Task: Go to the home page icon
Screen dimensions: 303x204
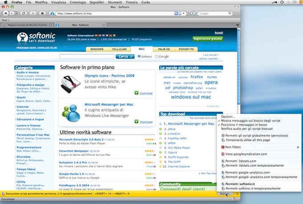Action: pyautogui.click(x=42, y=13)
